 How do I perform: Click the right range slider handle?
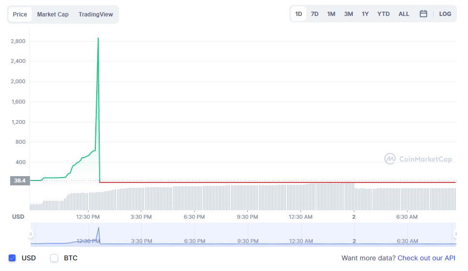(x=455, y=235)
